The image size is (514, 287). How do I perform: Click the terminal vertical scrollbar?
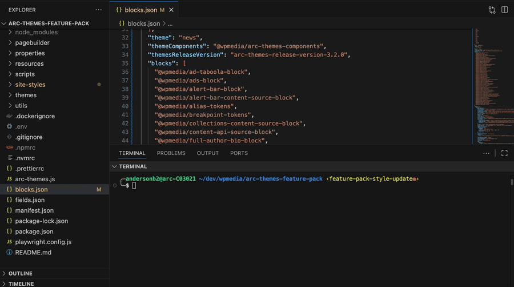pos(512,182)
